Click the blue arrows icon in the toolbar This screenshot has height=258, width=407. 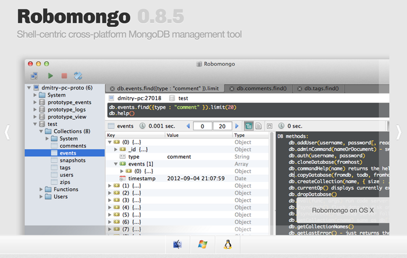(78, 76)
